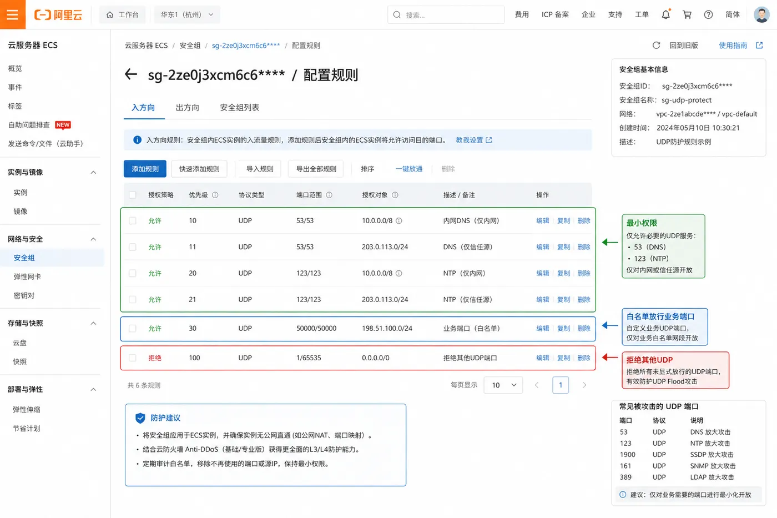
Task: Check the 业务端口（白名单）rule row checkbox
Action: pos(133,329)
